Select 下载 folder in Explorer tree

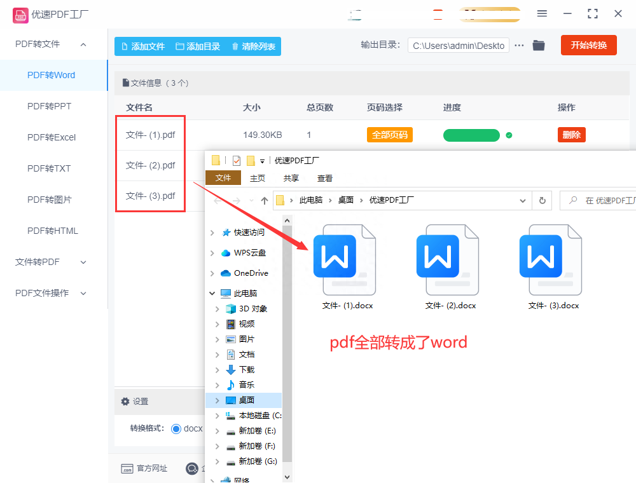pyautogui.click(x=246, y=369)
